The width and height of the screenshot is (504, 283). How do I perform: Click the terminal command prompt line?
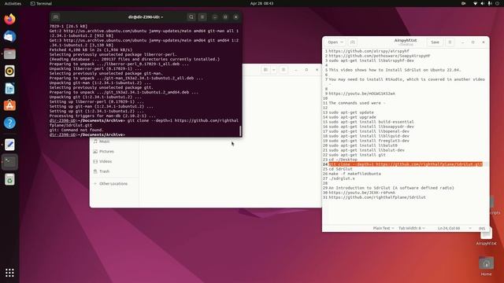(87, 134)
